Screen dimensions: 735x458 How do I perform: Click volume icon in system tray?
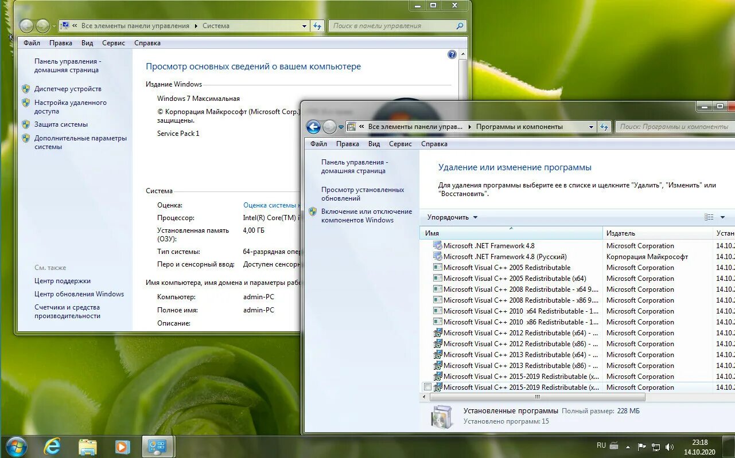[670, 447]
